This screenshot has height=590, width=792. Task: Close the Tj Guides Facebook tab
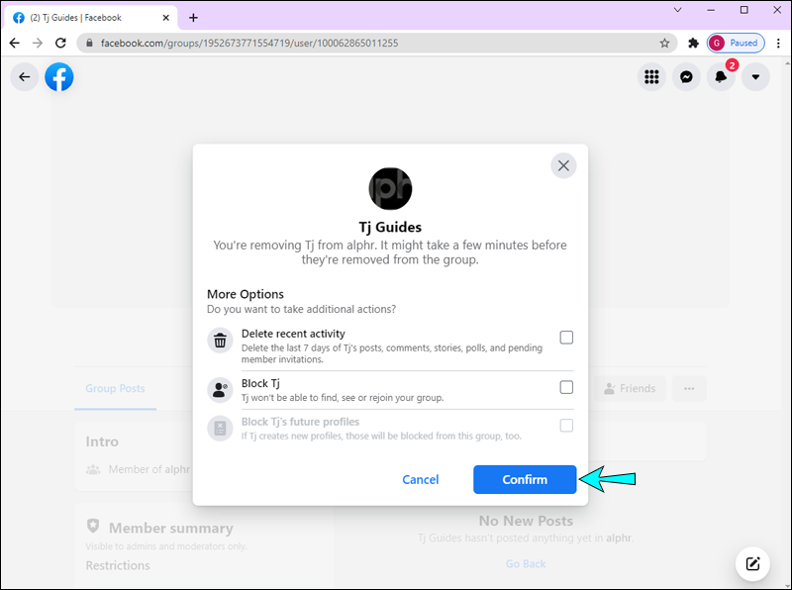click(x=165, y=18)
